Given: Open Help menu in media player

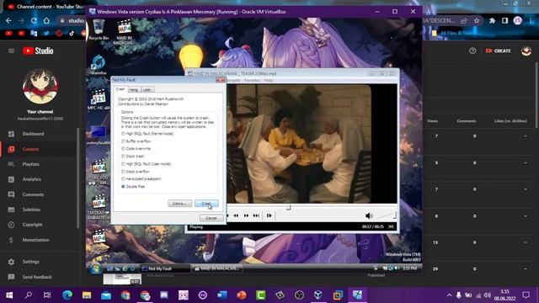Looking at the screenshot, I should (269, 81).
